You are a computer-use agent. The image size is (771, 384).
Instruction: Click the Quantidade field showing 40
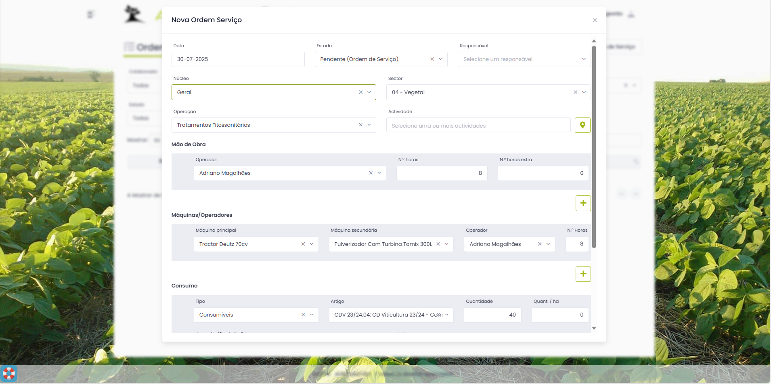(x=492, y=315)
